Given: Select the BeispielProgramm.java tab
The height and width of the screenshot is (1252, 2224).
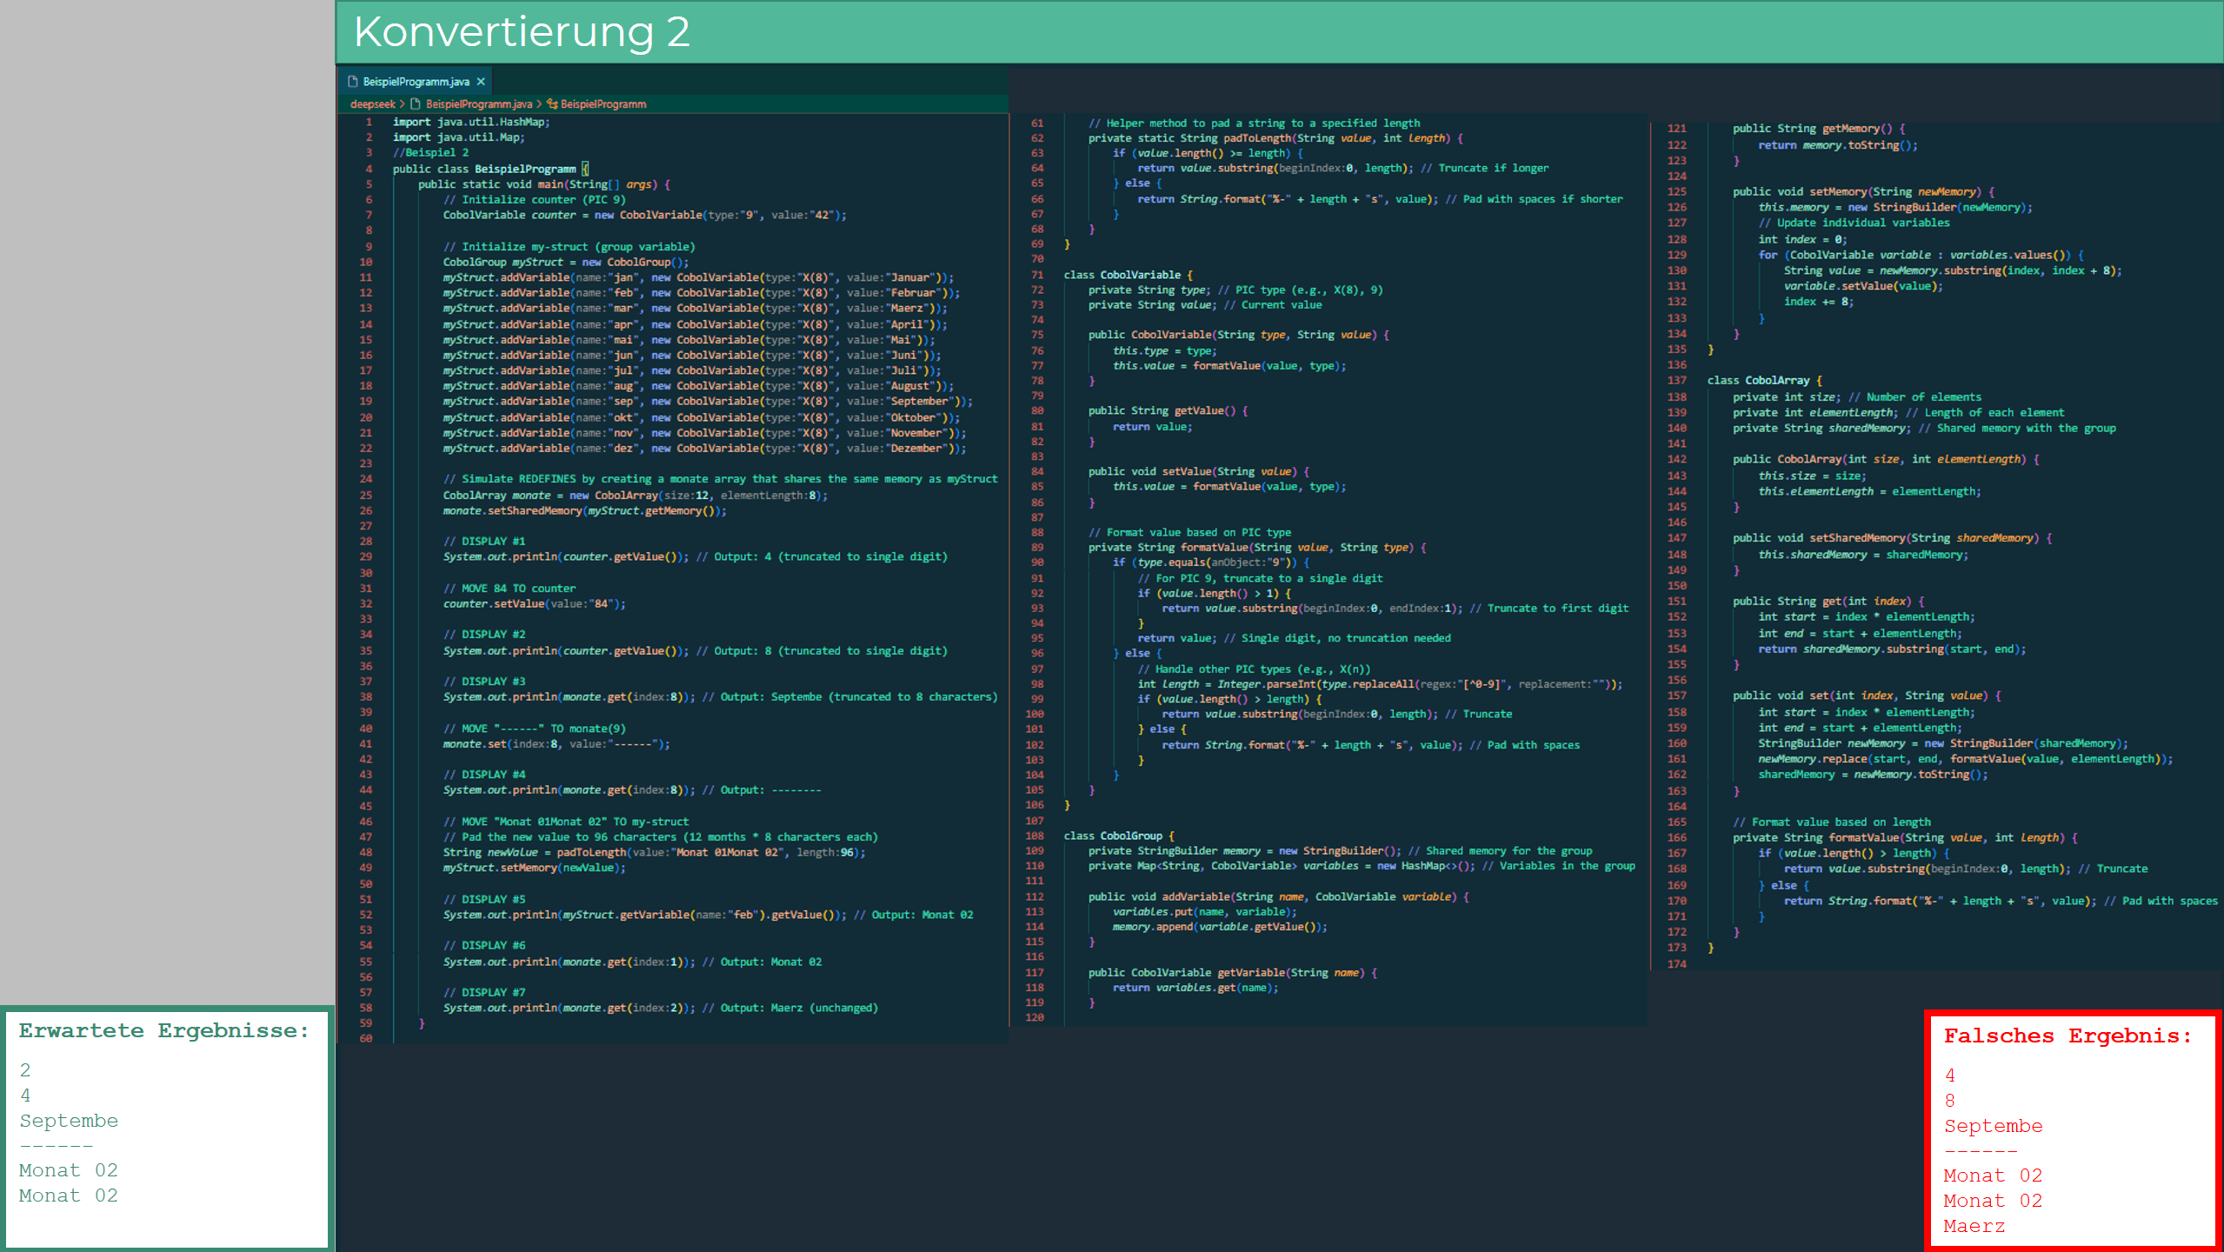Looking at the screenshot, I should (416, 82).
